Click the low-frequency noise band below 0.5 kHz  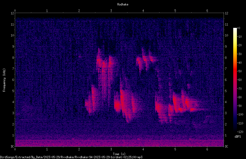119,143
